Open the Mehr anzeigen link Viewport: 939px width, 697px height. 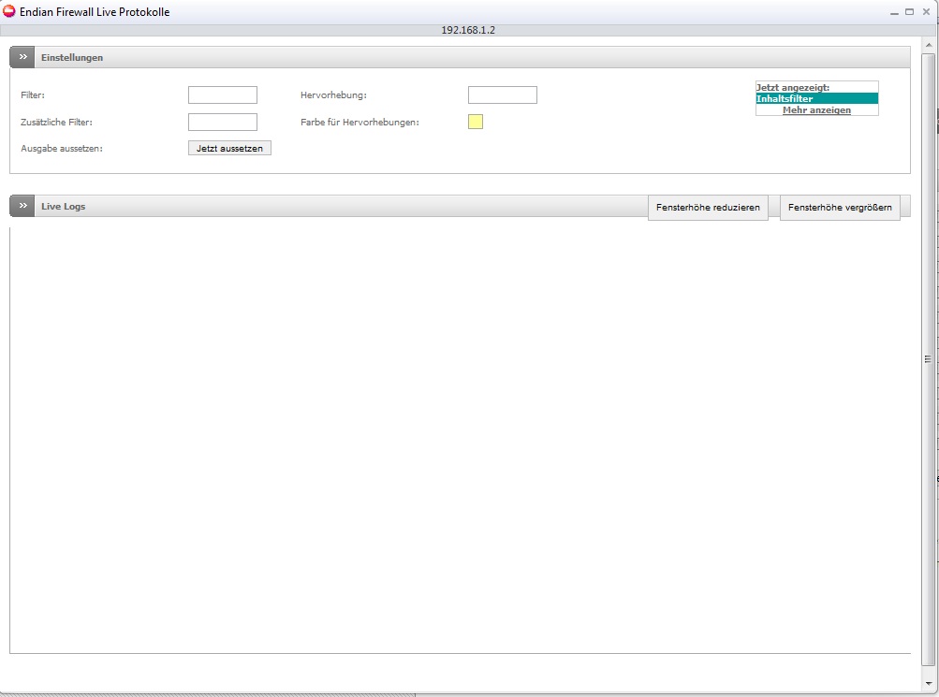pos(816,110)
